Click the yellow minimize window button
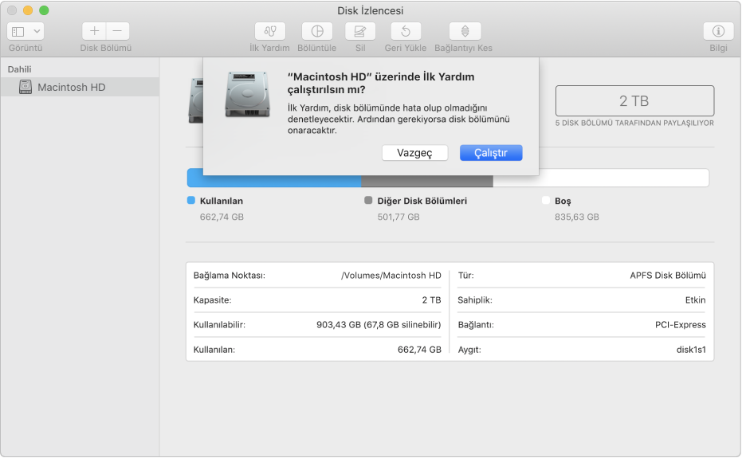 28,10
